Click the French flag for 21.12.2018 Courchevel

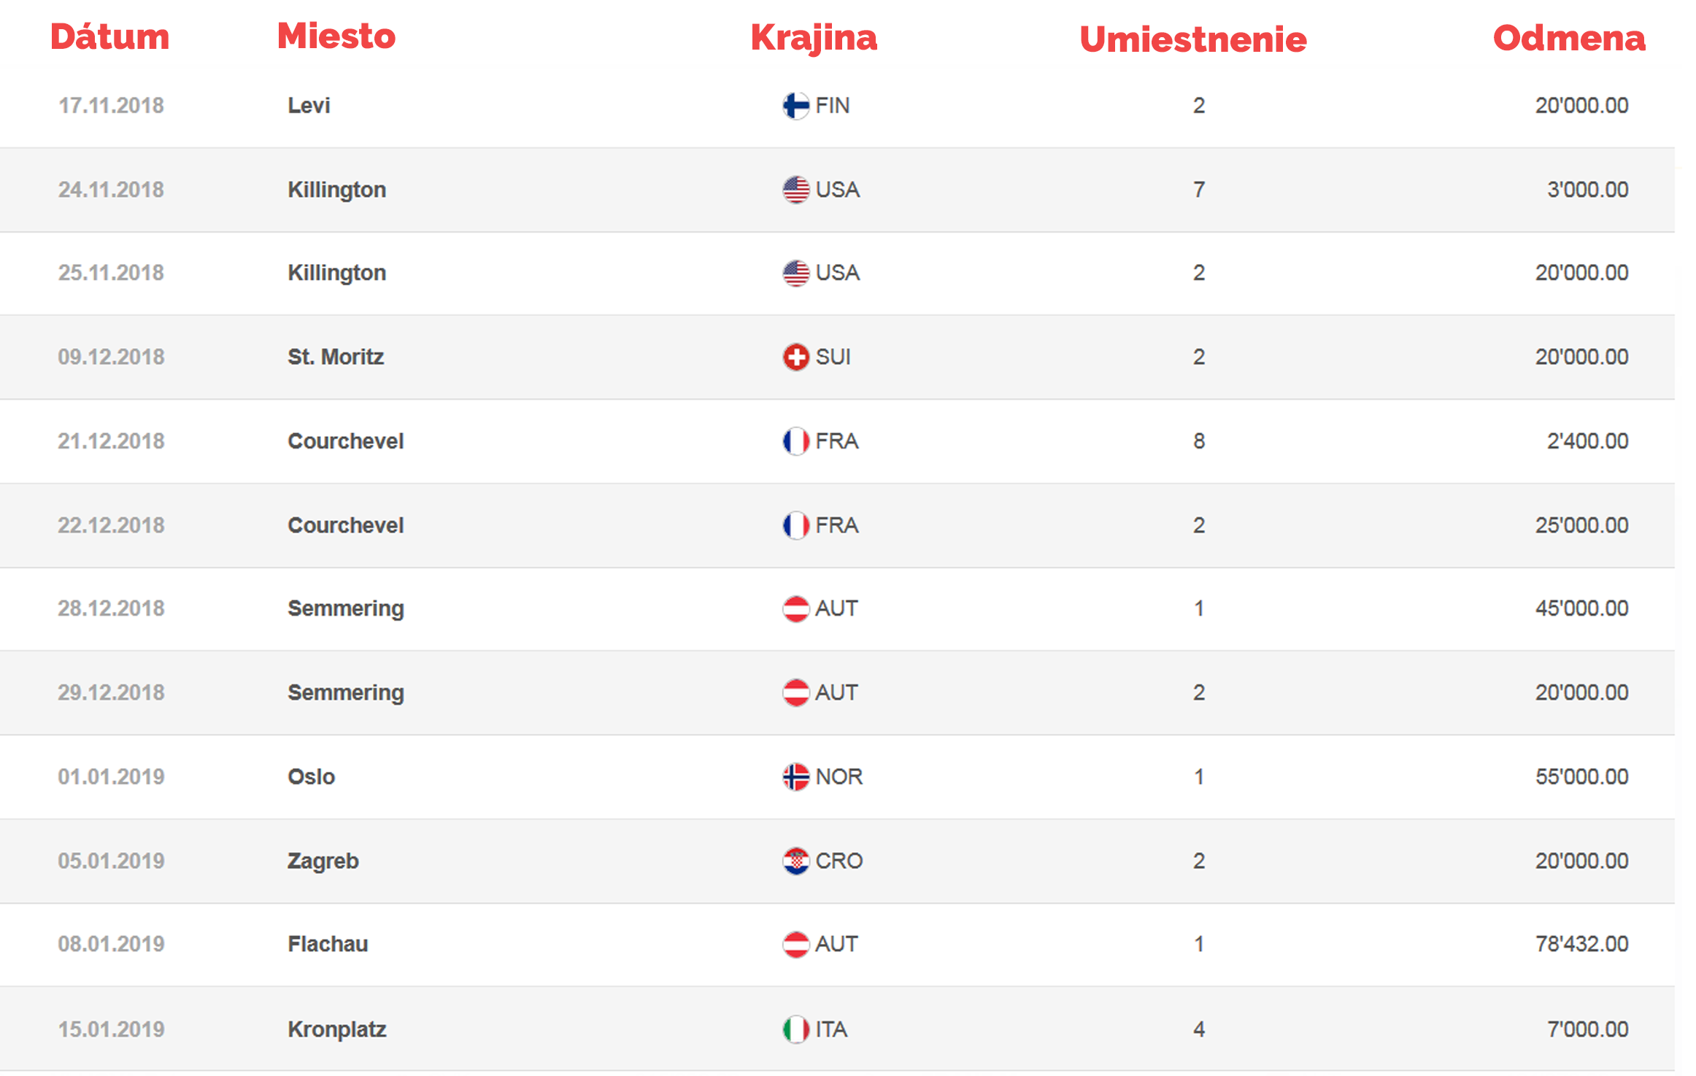coord(795,441)
